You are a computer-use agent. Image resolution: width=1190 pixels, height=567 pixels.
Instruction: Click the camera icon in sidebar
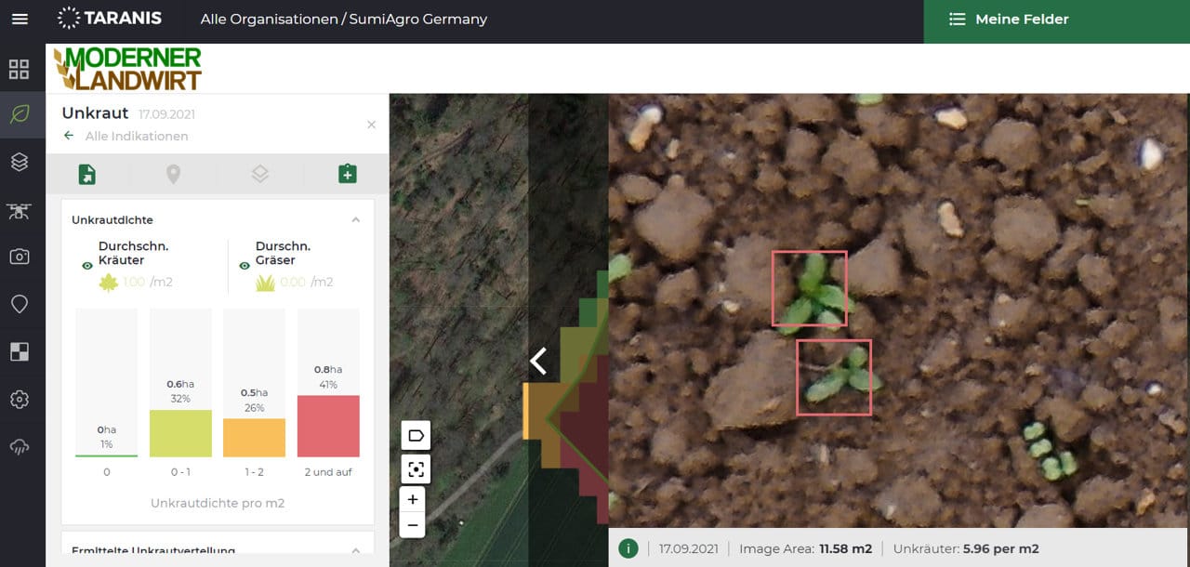pyautogui.click(x=20, y=257)
